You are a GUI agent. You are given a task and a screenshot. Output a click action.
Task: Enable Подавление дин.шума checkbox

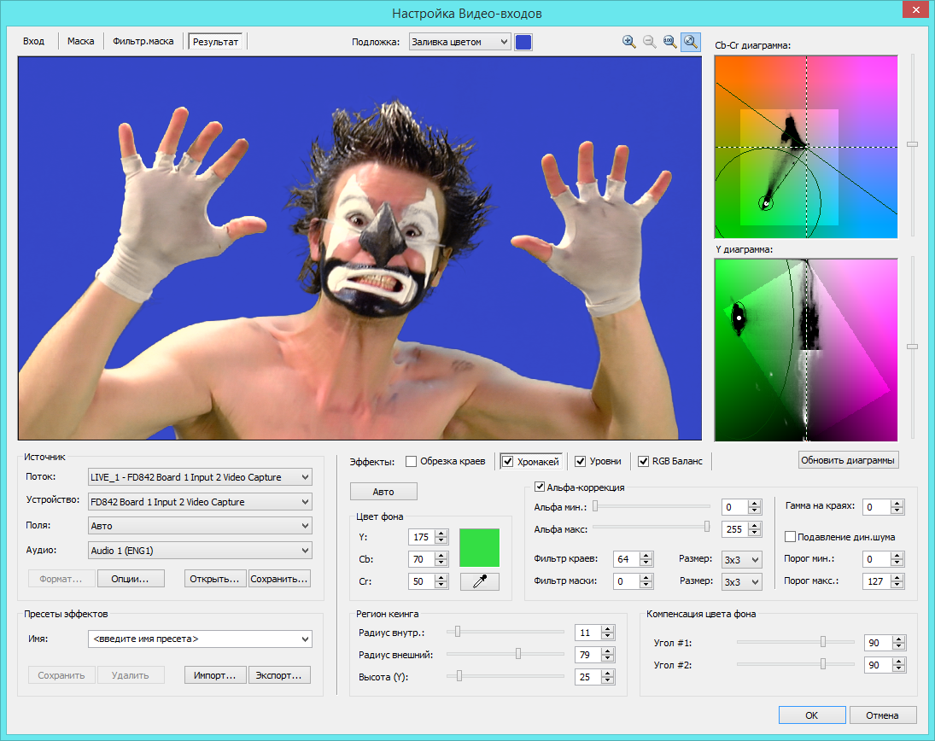790,536
